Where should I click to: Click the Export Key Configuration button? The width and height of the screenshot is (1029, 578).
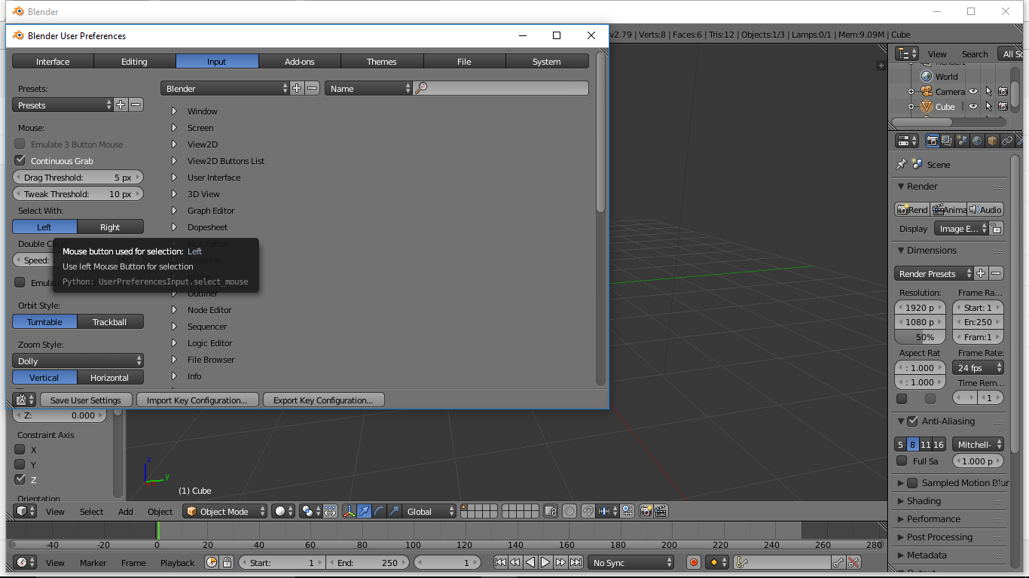point(323,400)
